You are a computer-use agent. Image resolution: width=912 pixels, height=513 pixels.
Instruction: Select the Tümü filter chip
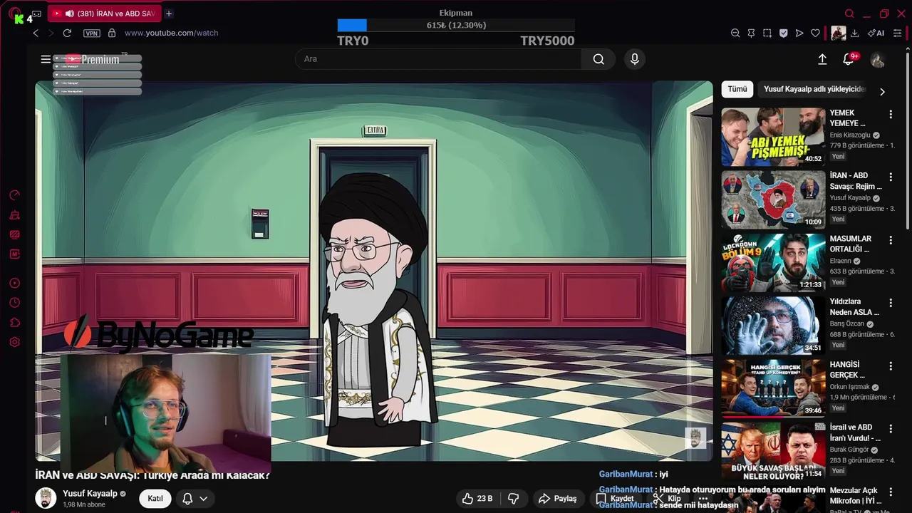click(737, 89)
